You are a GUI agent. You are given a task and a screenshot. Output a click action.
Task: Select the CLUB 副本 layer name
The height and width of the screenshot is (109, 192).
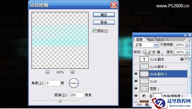click(x=157, y=59)
